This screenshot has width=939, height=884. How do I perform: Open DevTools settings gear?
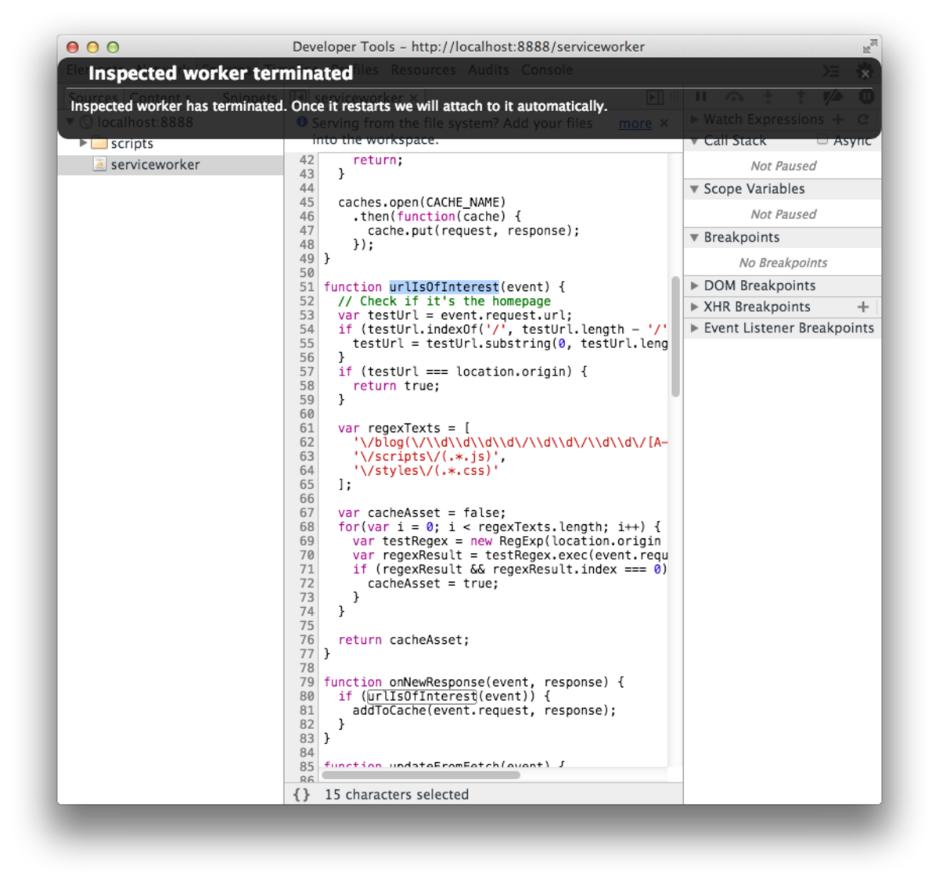865,72
